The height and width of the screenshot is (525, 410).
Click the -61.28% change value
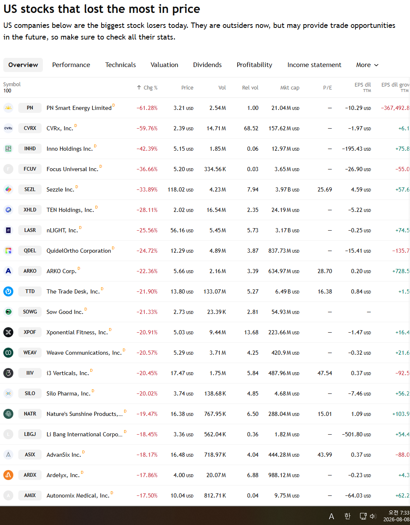[147, 108]
